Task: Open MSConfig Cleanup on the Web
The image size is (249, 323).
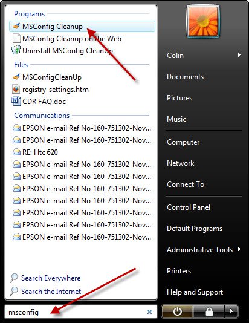Action: click(71, 39)
